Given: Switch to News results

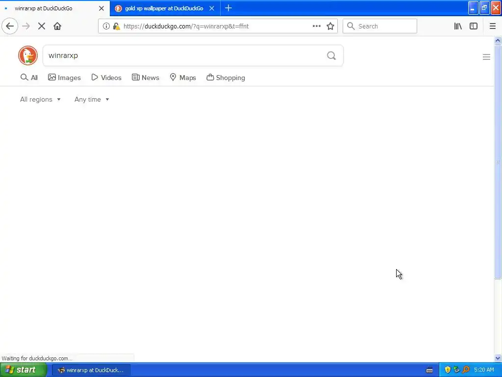Looking at the screenshot, I should pos(145,78).
